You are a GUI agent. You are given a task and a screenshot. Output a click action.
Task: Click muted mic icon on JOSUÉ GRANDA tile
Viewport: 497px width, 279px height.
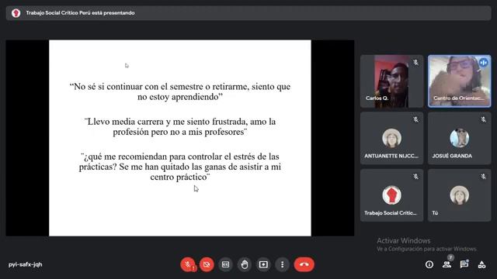483,119
